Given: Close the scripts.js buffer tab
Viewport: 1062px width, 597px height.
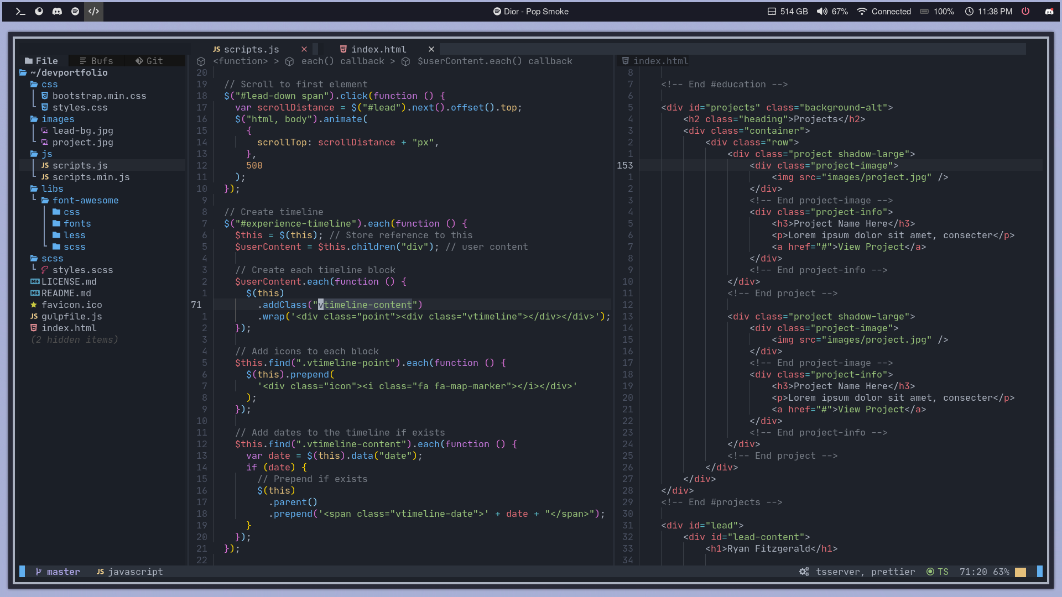Looking at the screenshot, I should click(x=304, y=49).
